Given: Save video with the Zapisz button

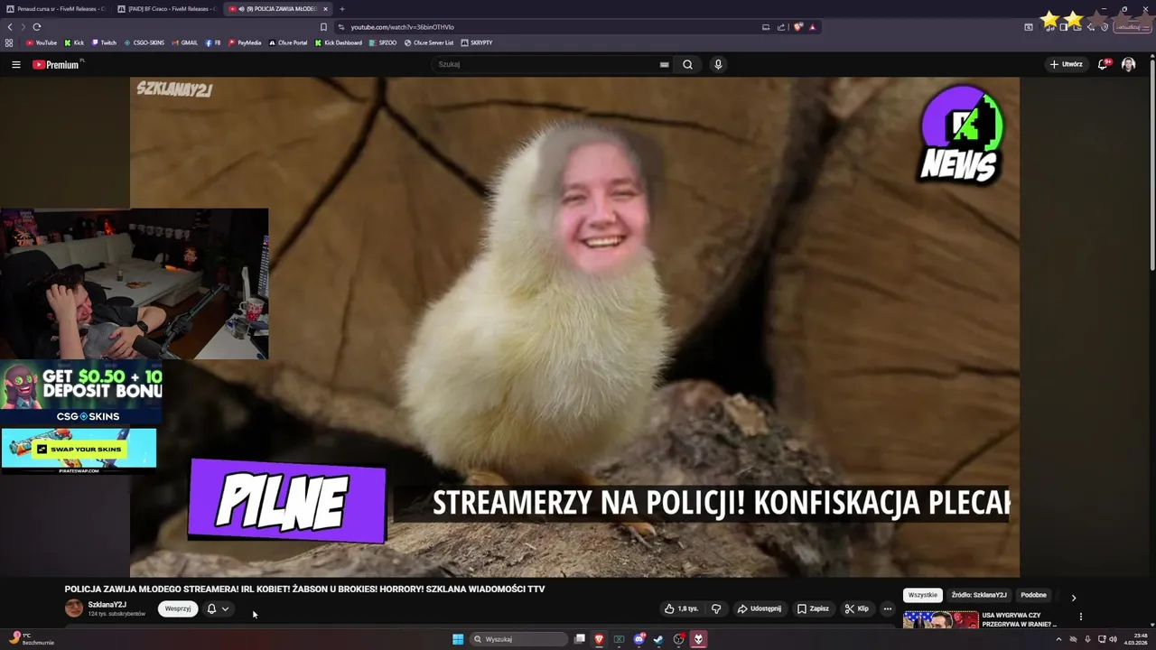Looking at the screenshot, I should (813, 608).
